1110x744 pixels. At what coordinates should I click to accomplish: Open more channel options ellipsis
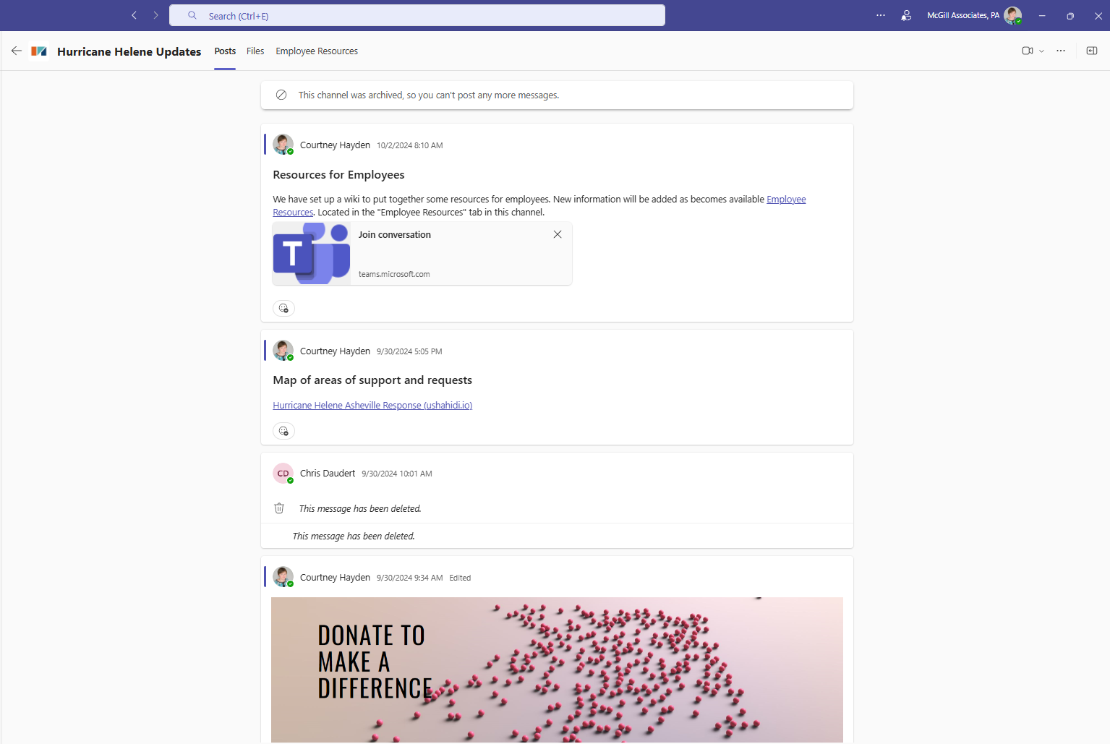pyautogui.click(x=1061, y=51)
